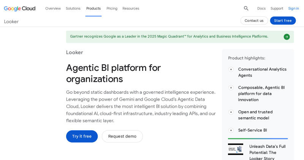Image resolution: width=304 pixels, height=160 pixels.
Task: Click the Sign in link
Action: [x=293, y=8]
